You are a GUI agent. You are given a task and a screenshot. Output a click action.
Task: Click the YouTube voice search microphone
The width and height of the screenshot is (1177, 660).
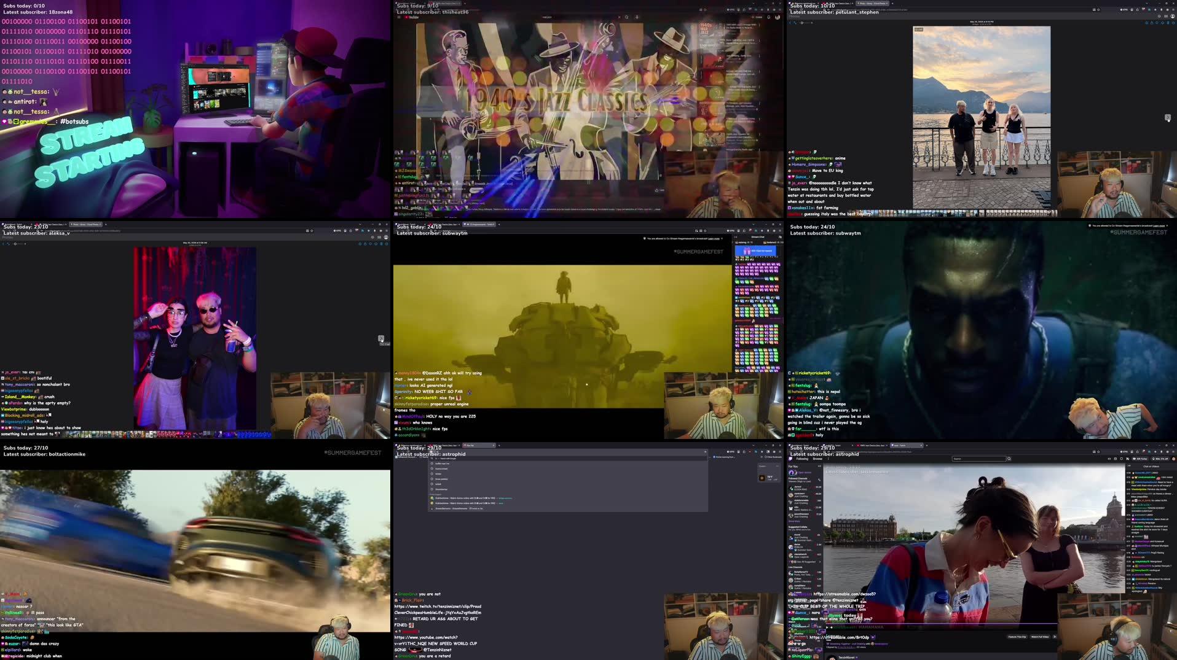point(637,17)
